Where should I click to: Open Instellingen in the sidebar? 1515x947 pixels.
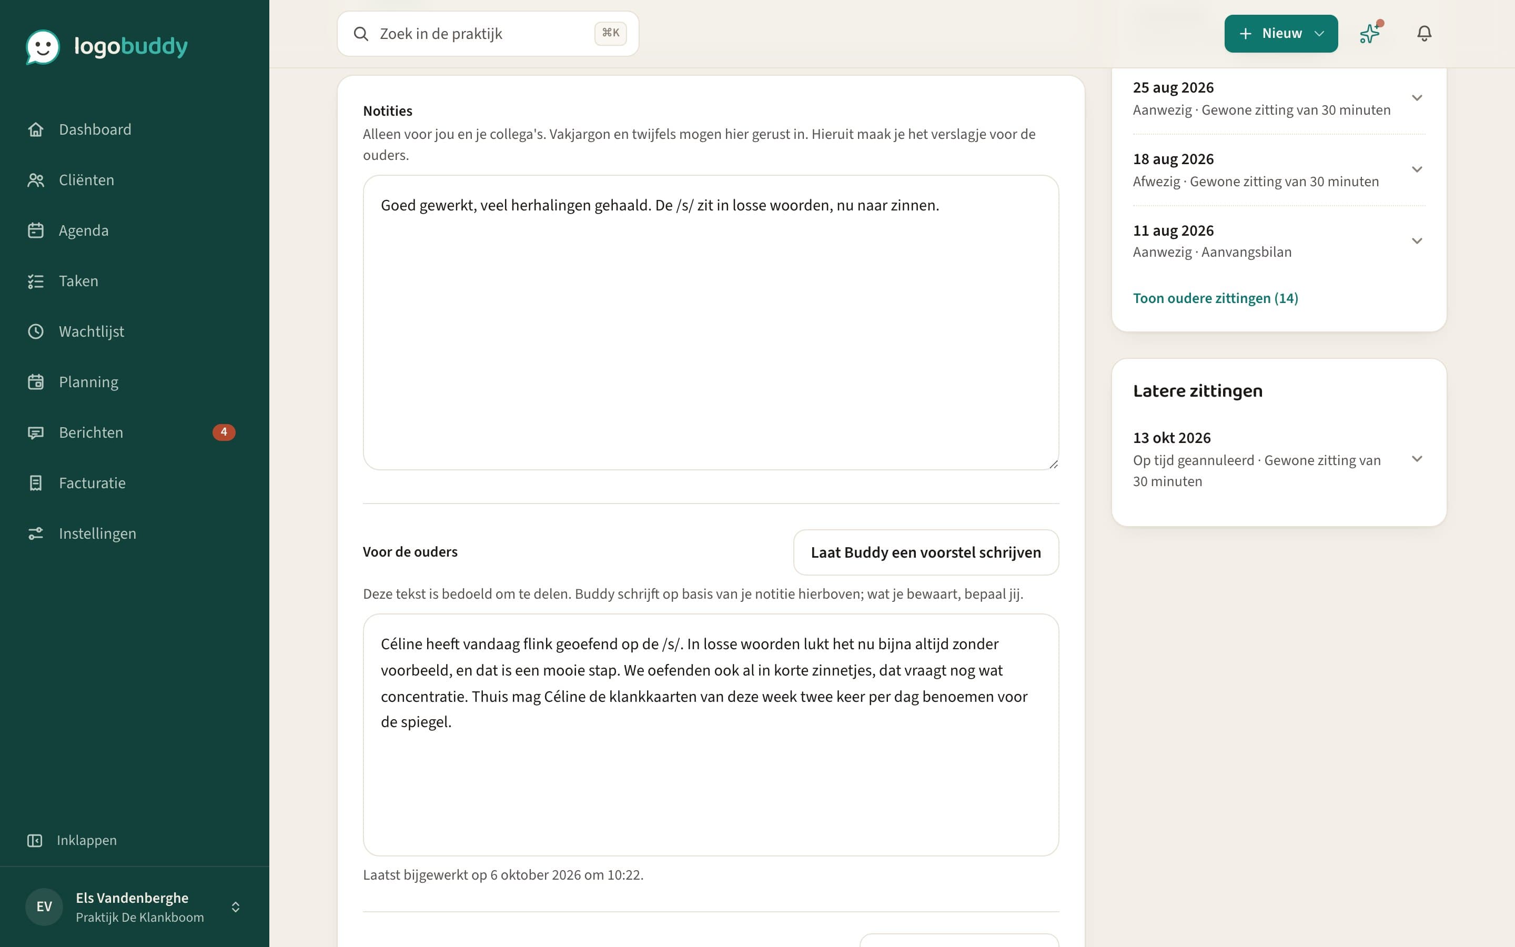(x=135, y=533)
